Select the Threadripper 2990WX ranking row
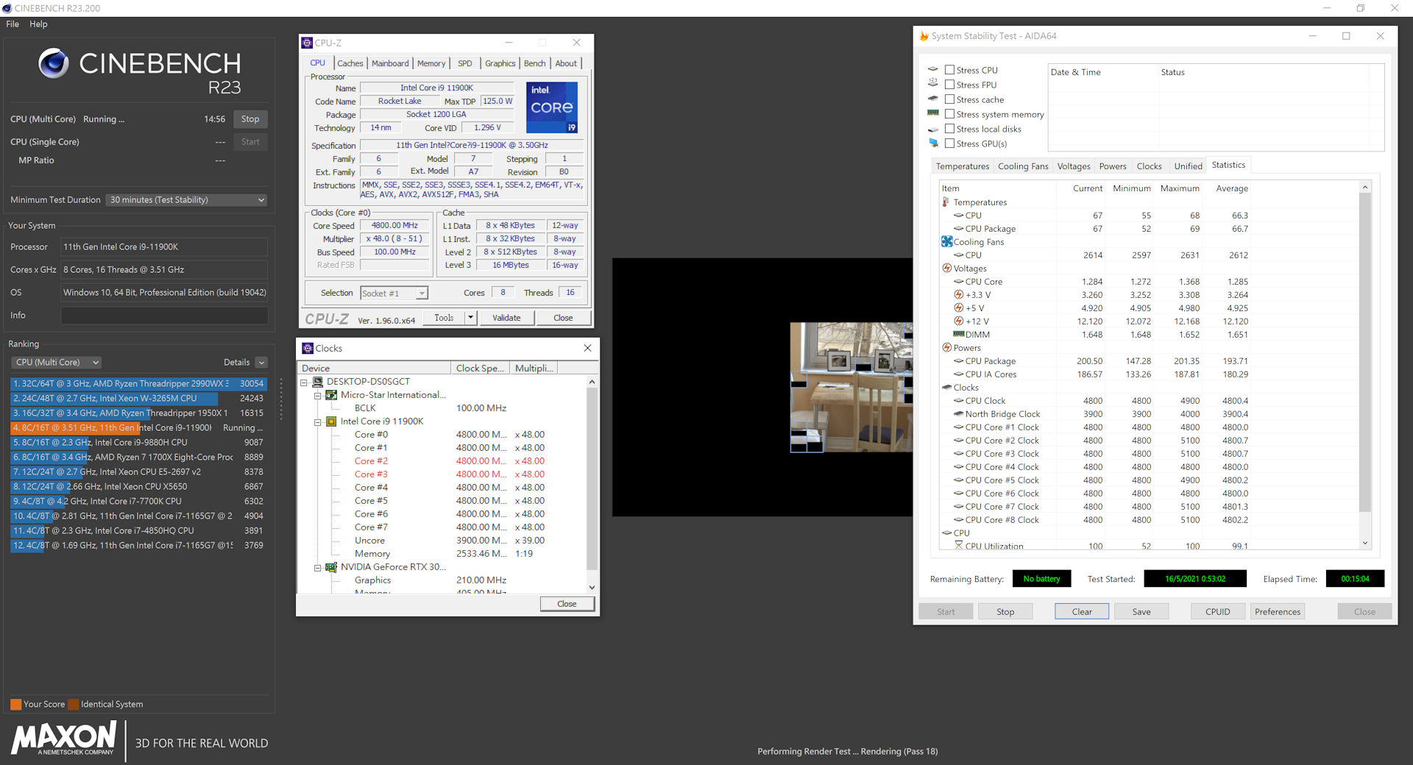1413x765 pixels. [138, 383]
